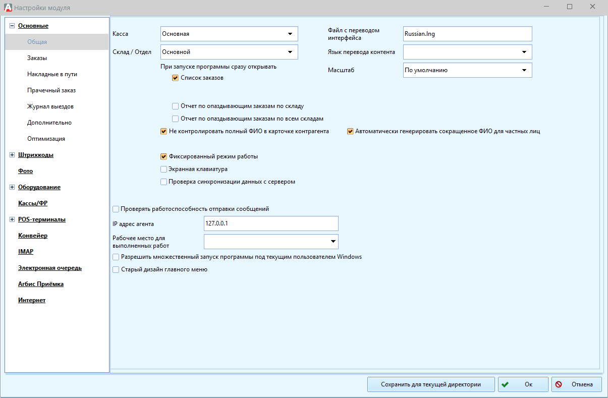Click the Russian.lng translation file field
608x398 pixels.
468,34
